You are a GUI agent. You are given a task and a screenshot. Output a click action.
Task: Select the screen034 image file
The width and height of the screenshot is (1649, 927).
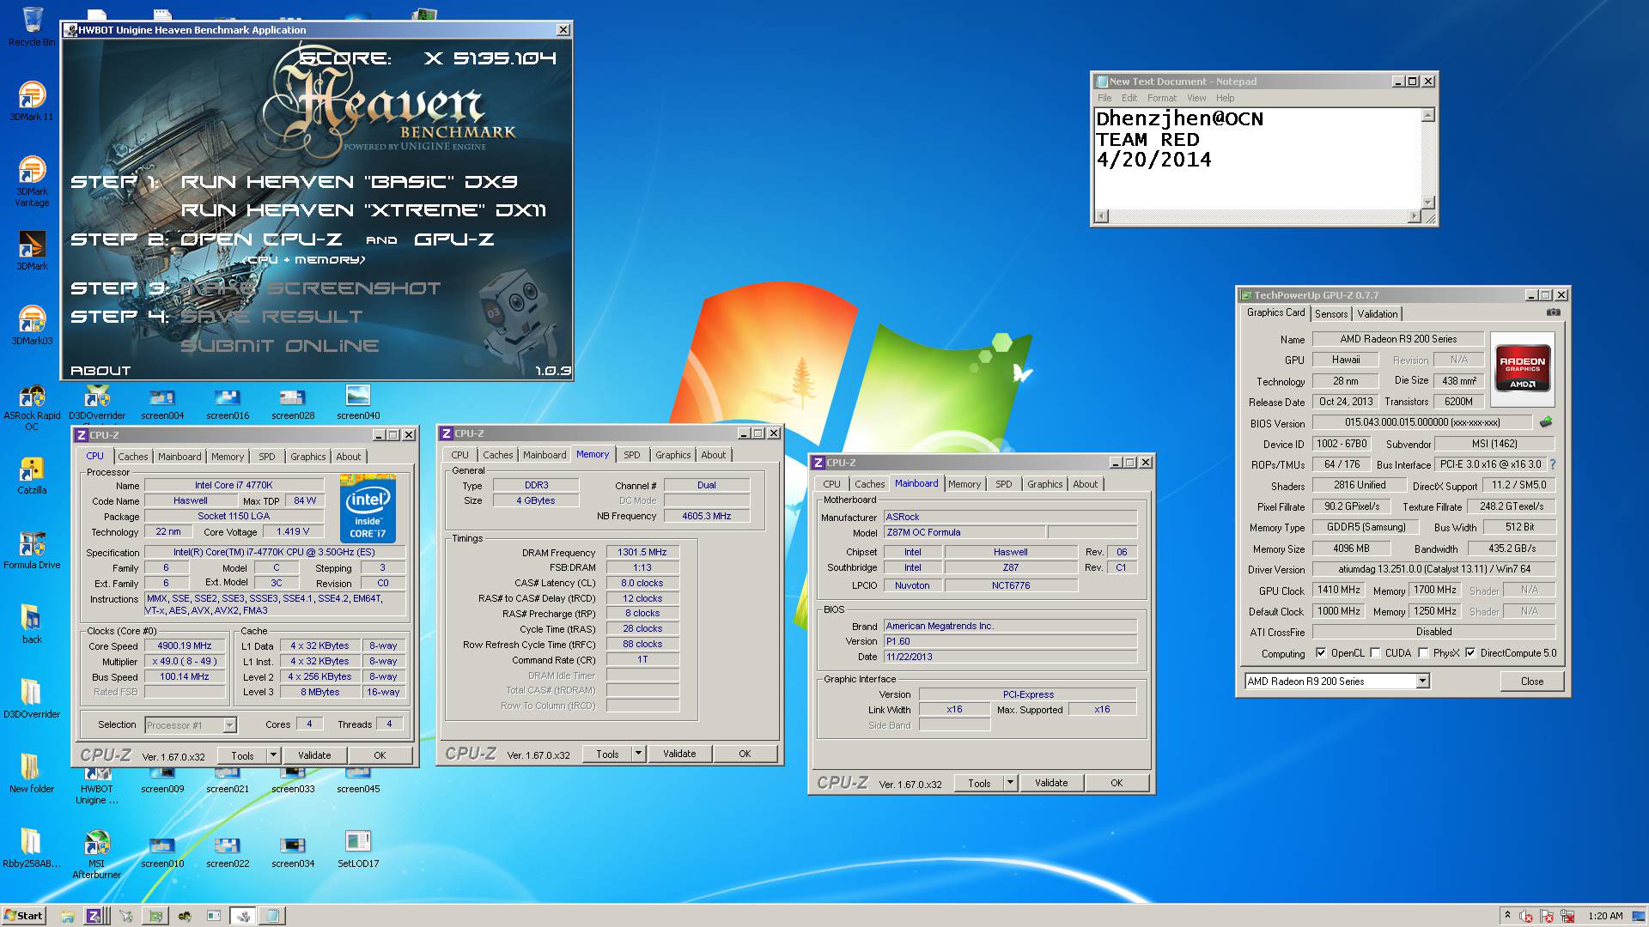coord(293,850)
